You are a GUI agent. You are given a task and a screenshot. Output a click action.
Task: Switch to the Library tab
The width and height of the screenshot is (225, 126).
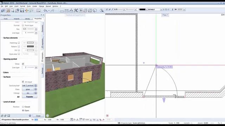[x=27, y=19]
